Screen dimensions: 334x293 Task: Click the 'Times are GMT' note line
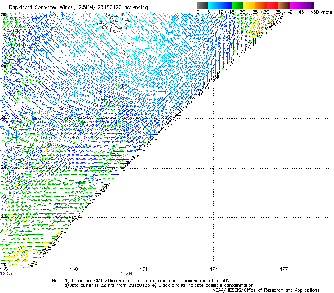pos(140,281)
